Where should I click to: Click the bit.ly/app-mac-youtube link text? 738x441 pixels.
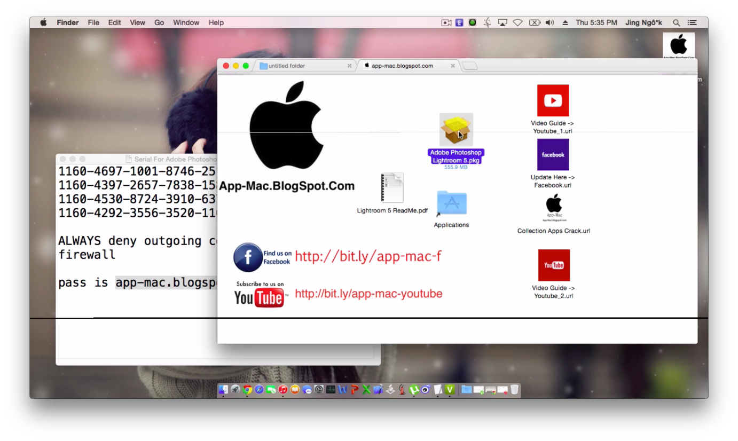click(368, 294)
